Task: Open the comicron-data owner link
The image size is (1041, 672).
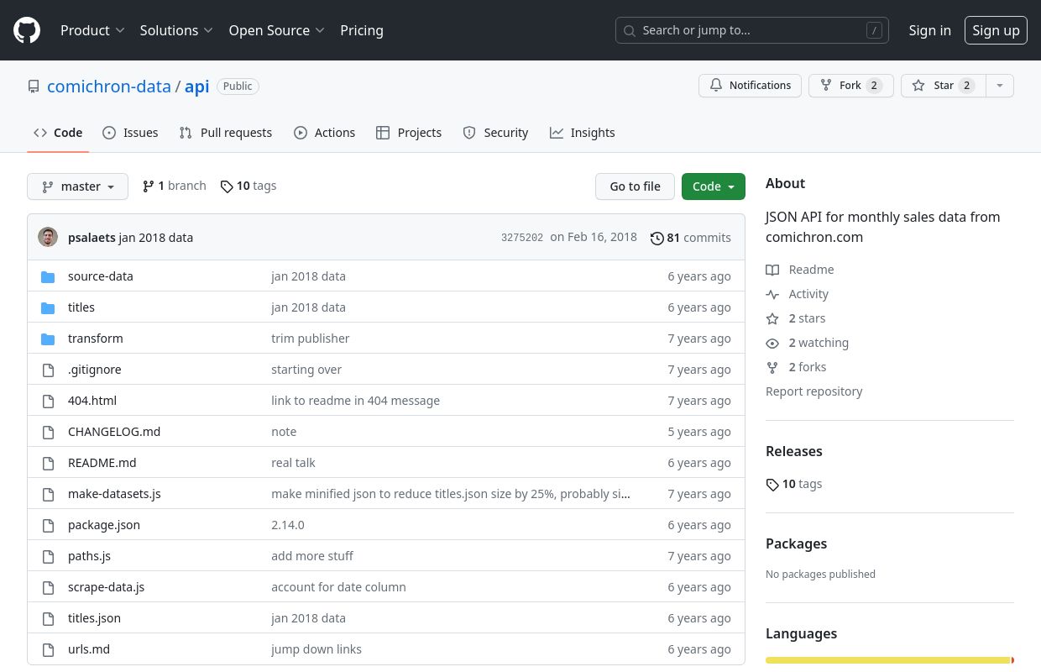Action: click(x=109, y=87)
